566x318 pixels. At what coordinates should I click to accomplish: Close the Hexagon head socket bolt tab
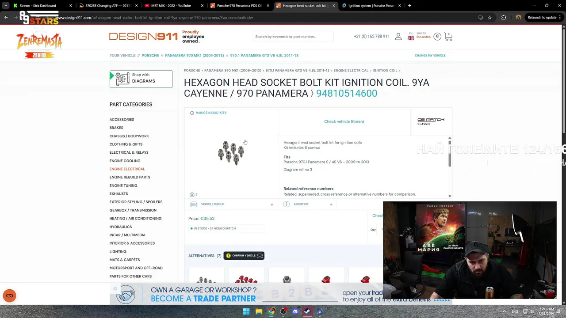333,6
